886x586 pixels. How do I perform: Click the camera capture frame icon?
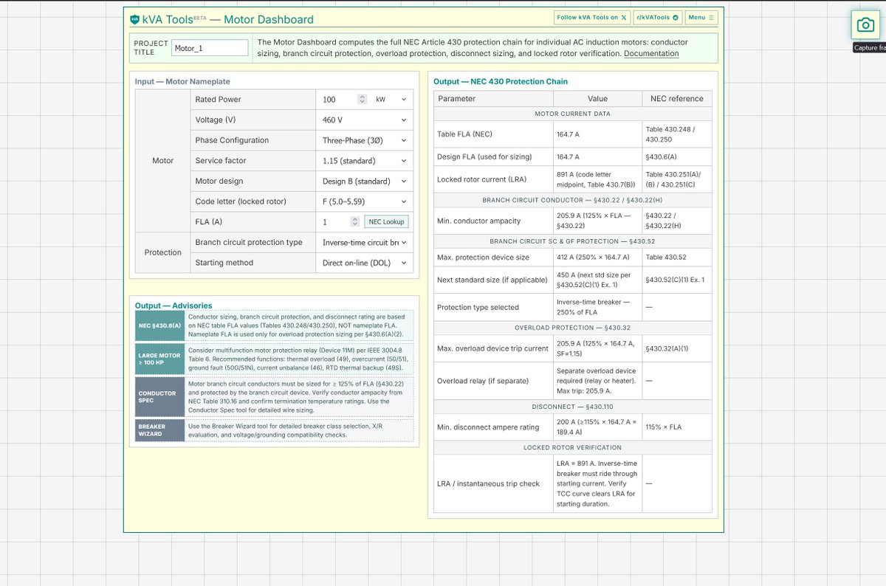point(865,25)
